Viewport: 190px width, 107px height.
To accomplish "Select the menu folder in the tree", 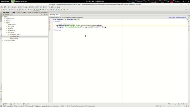I will (x=11, y=29).
